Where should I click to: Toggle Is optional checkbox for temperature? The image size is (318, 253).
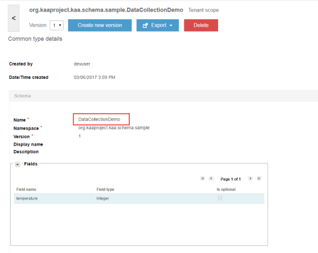[x=220, y=198]
